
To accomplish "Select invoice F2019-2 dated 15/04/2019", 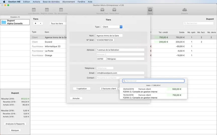I will point(153,96).
